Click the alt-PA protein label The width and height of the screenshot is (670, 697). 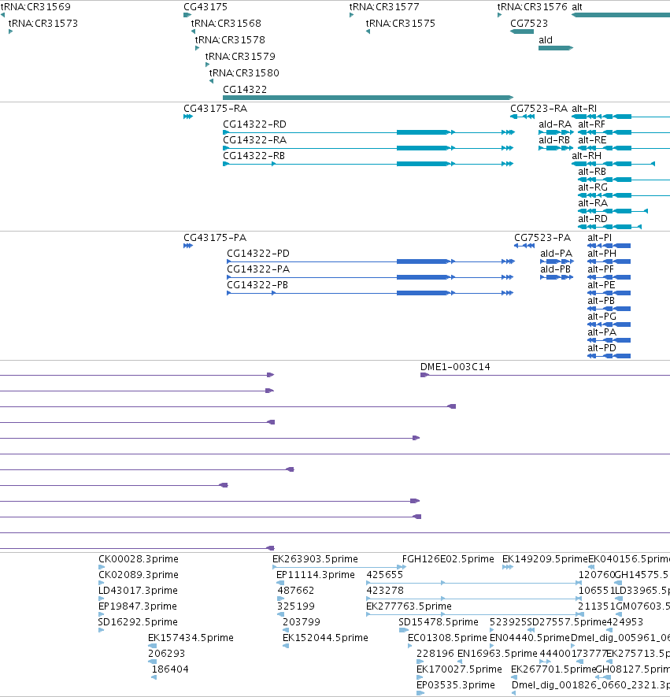coord(602,332)
